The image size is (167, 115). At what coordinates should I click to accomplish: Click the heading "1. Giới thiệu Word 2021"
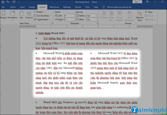[50, 33]
